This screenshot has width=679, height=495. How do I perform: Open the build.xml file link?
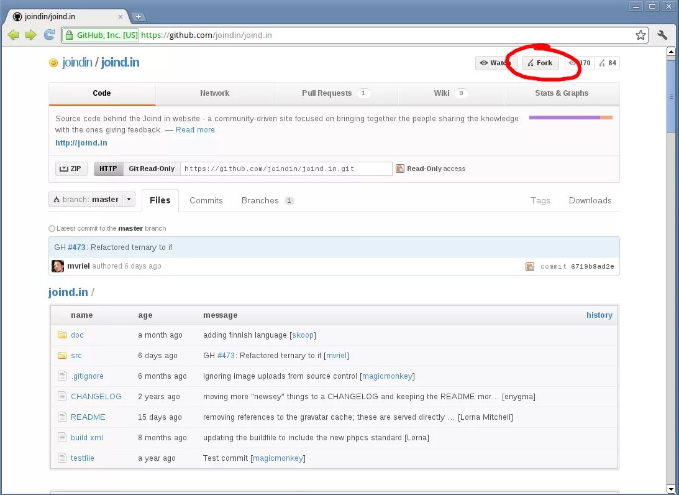coord(87,437)
